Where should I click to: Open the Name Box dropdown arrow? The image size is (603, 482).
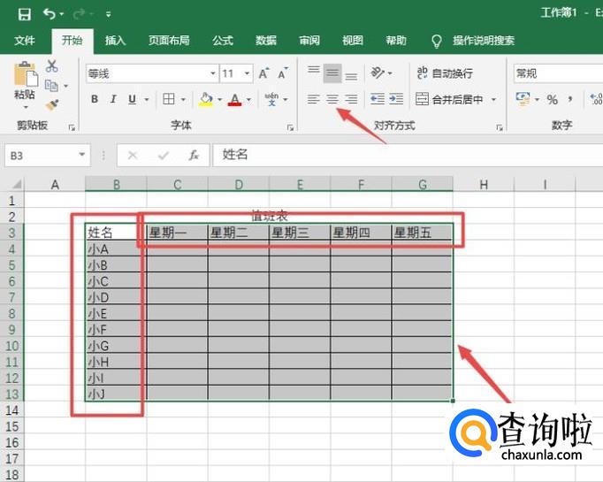[x=81, y=155]
